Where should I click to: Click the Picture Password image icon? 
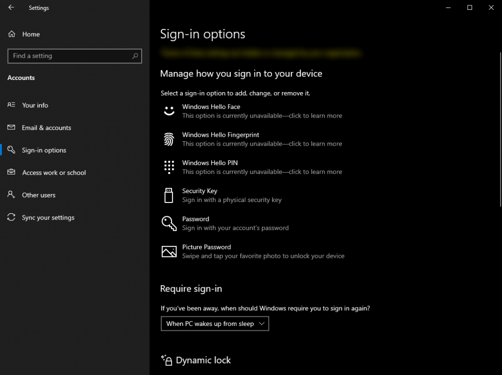click(x=169, y=251)
